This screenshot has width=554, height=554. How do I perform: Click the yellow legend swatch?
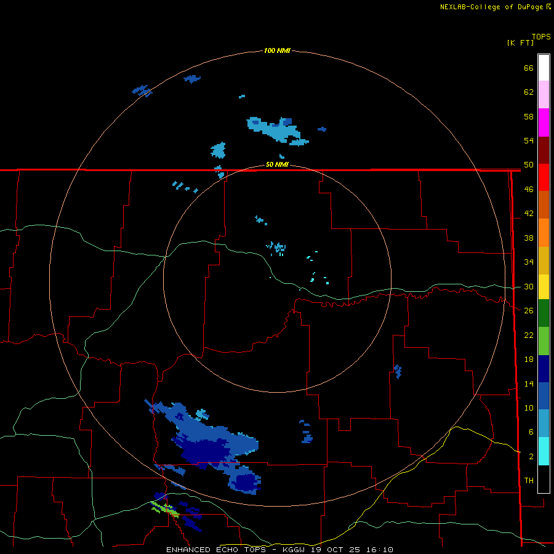pos(544,286)
